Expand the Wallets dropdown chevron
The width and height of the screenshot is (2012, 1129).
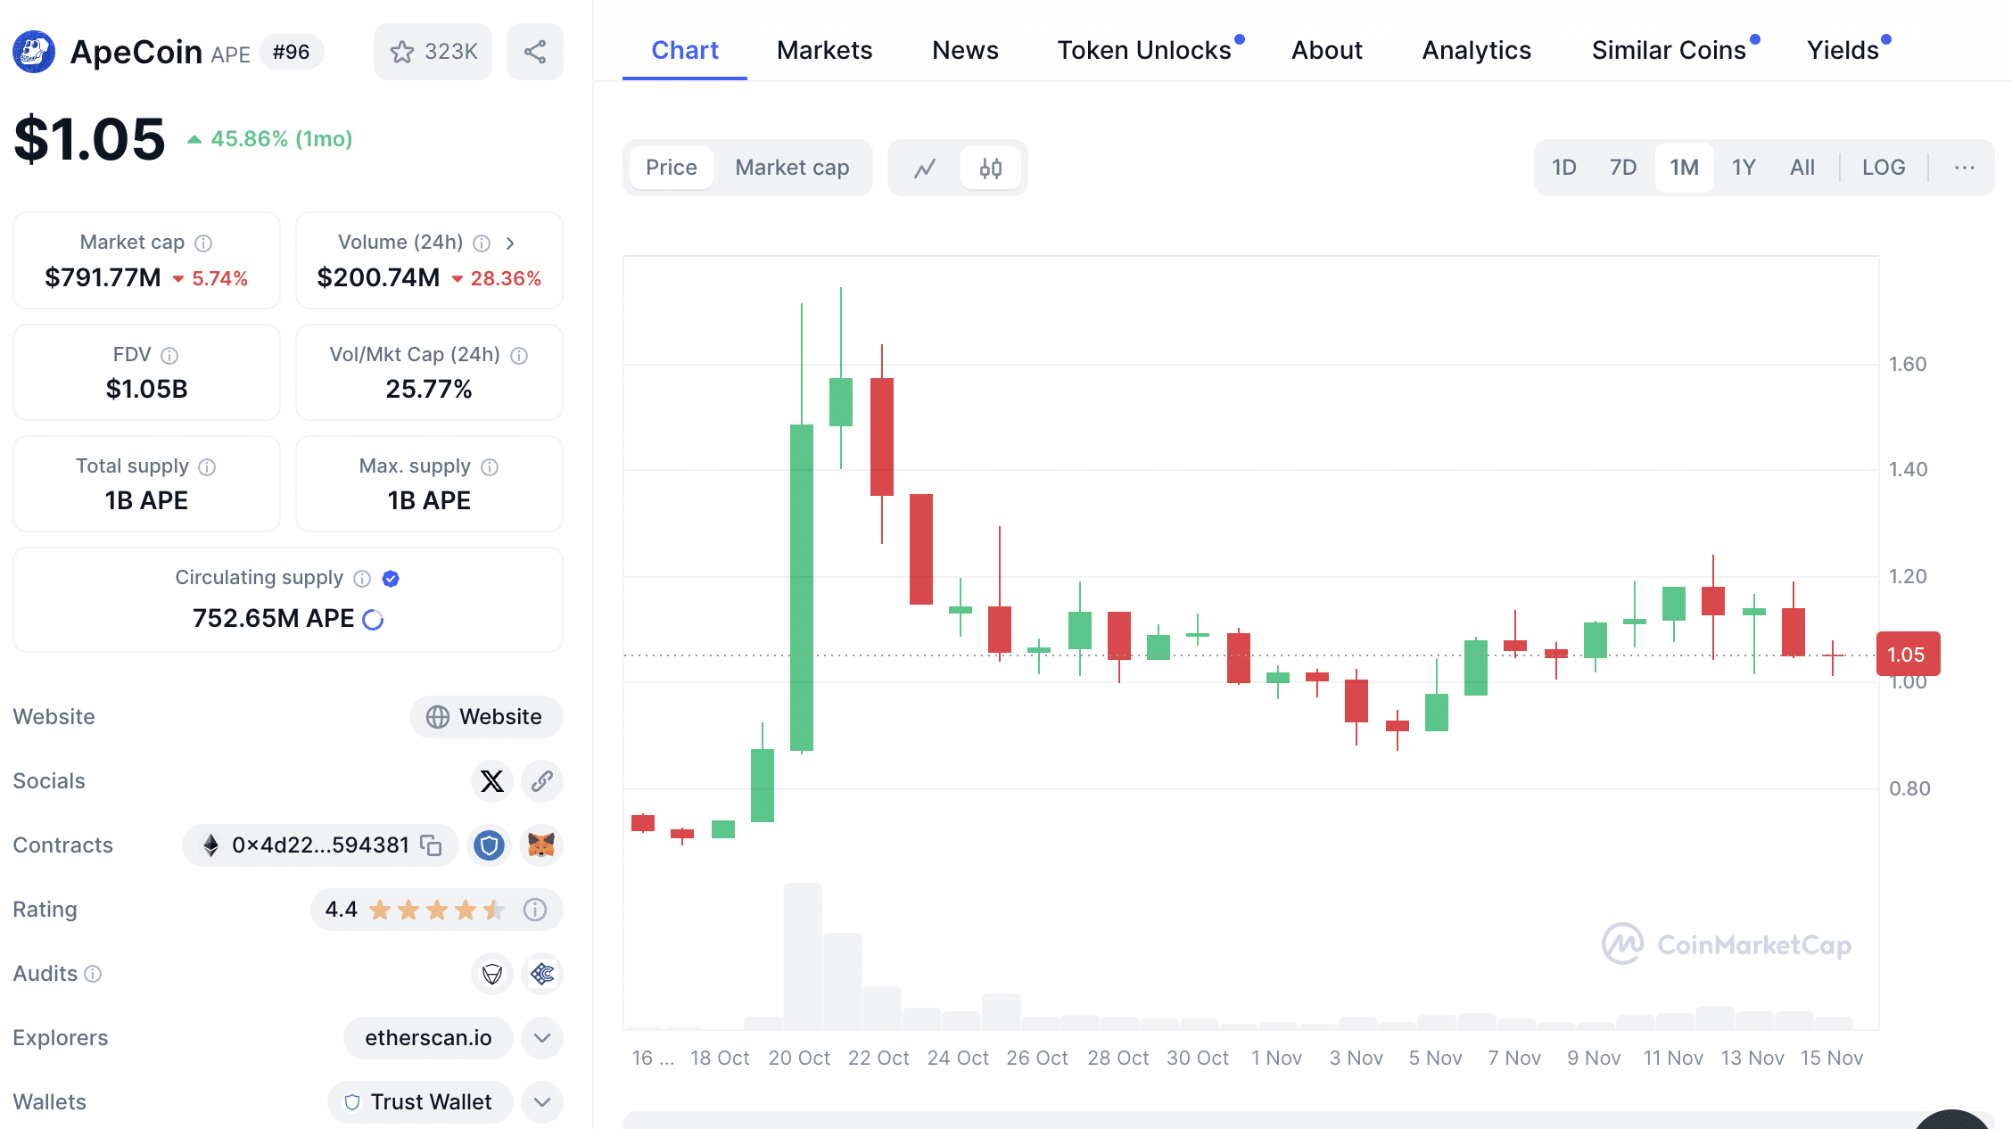542,1102
